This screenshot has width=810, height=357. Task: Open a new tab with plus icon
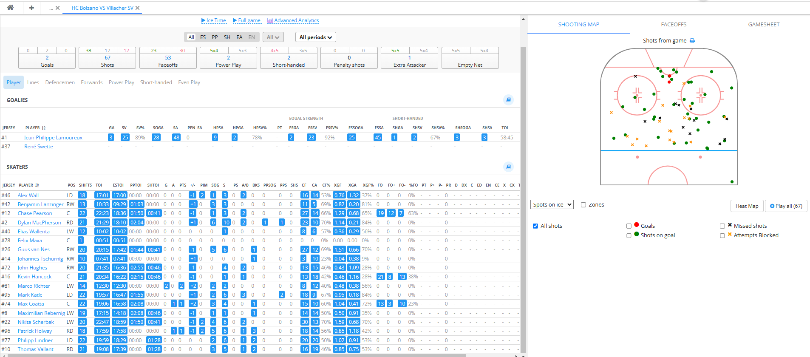coord(31,8)
